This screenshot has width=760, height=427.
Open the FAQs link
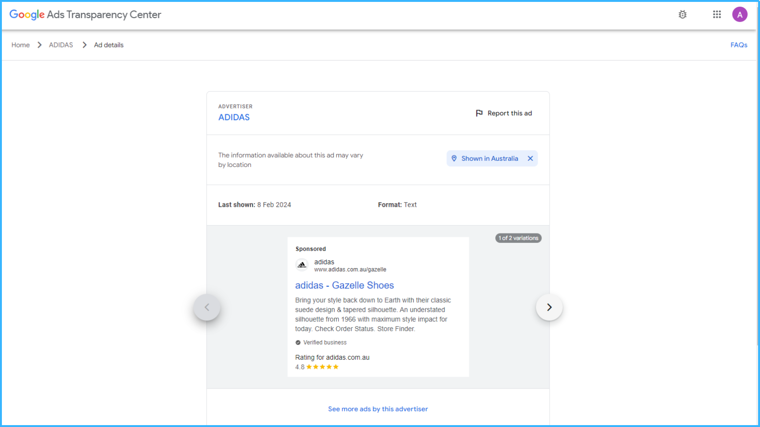point(739,45)
